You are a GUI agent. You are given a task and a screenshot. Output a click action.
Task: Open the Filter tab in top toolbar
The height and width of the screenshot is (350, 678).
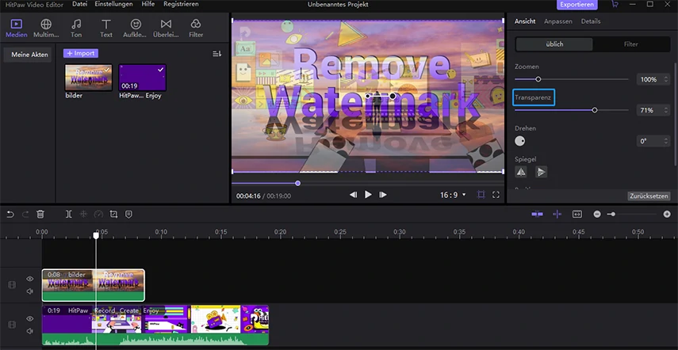196,29
